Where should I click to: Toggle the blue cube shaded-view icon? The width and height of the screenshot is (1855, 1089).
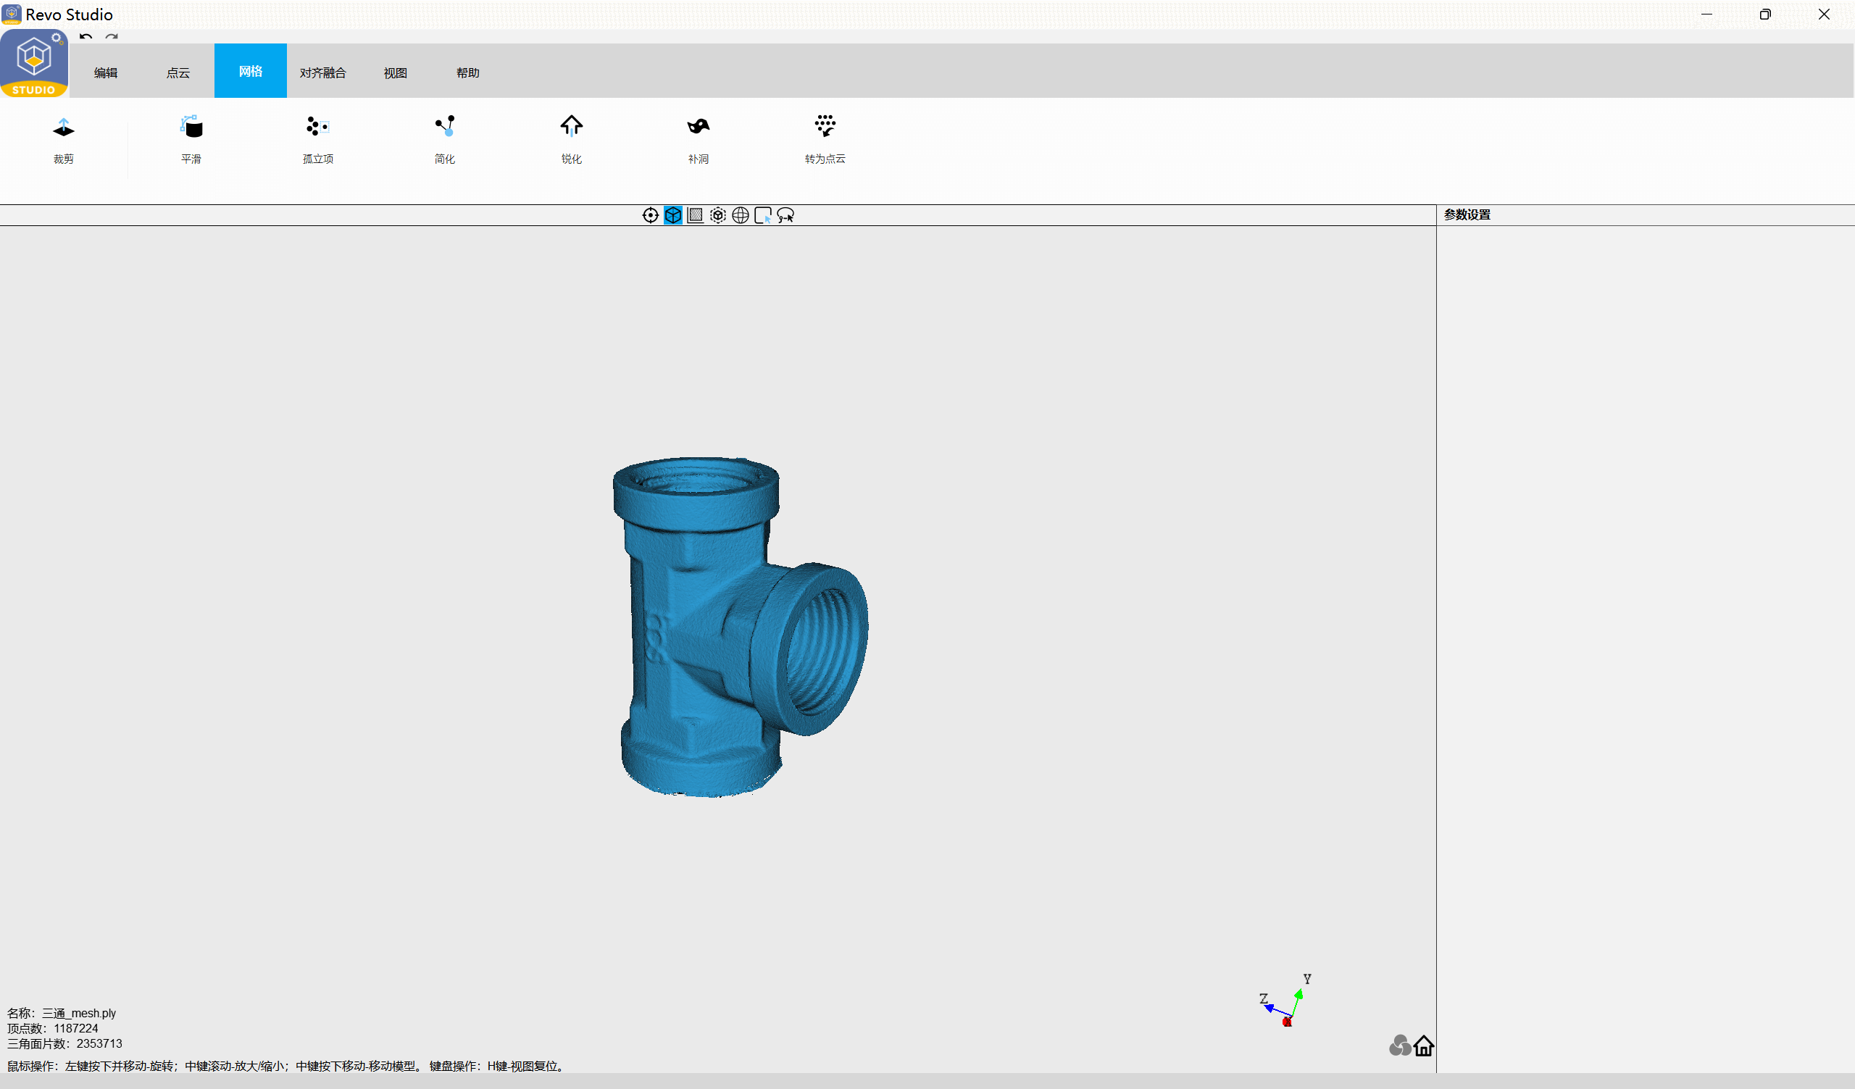673,215
